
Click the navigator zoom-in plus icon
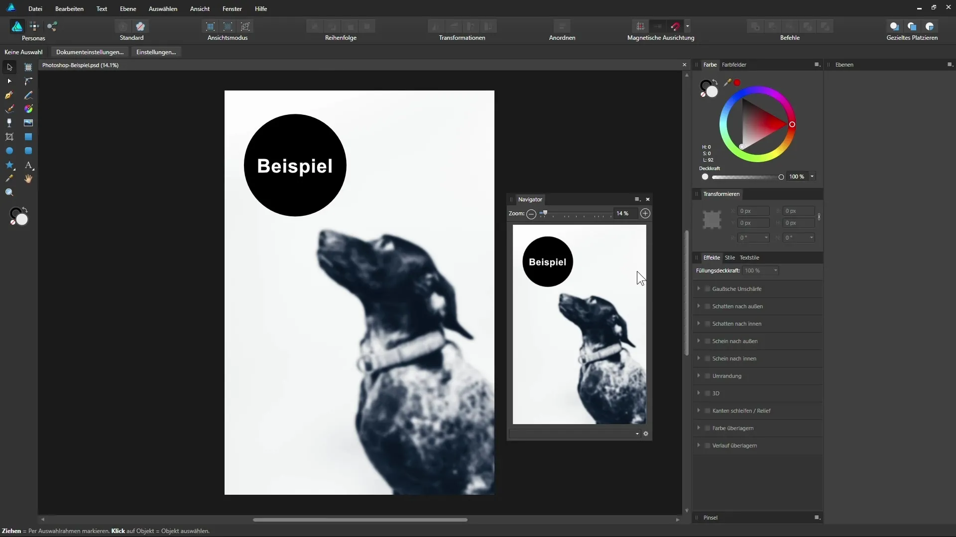pos(645,213)
